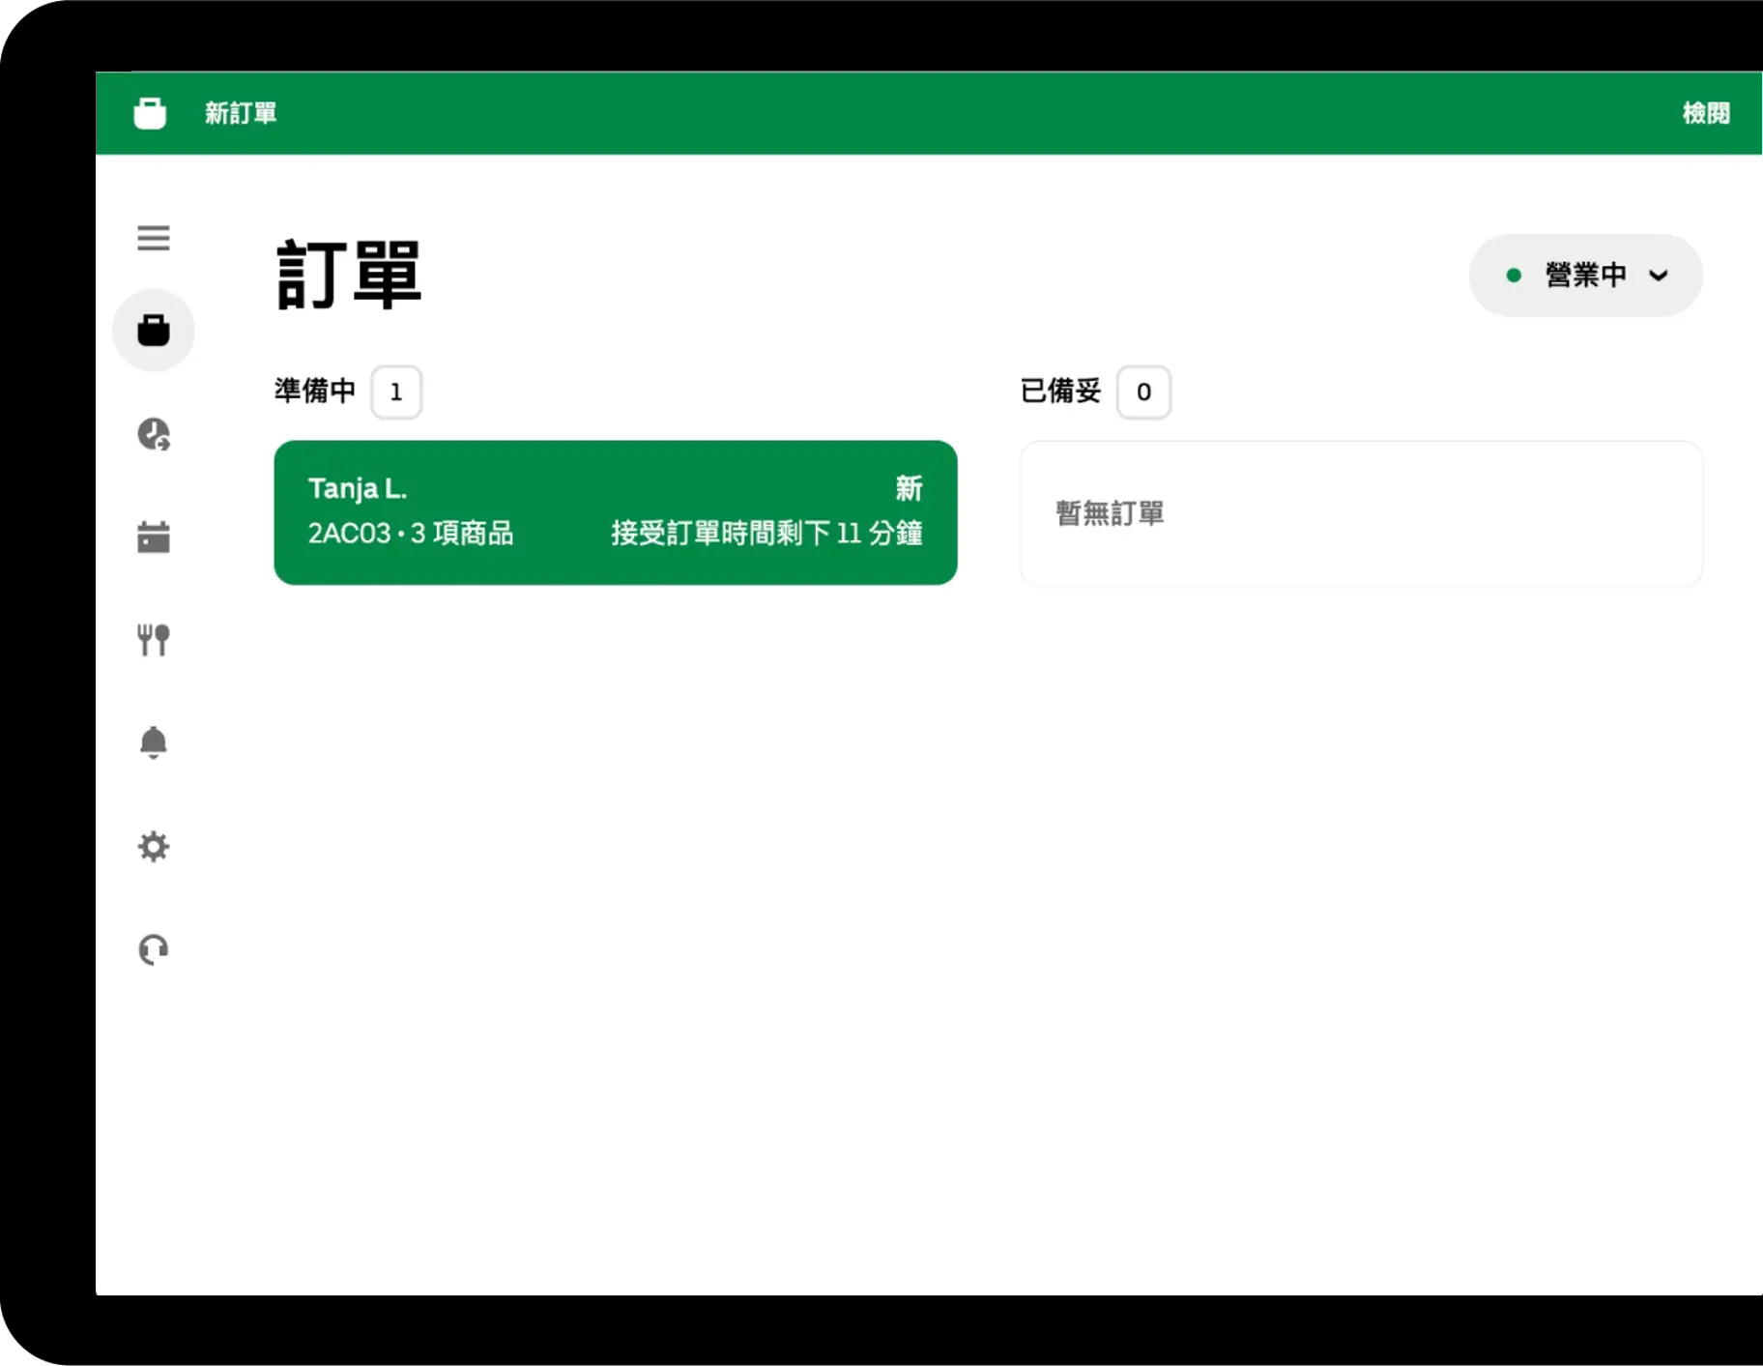Open the hamburger menu in the sidebar
Screen dimensions: 1763x1366
point(153,238)
